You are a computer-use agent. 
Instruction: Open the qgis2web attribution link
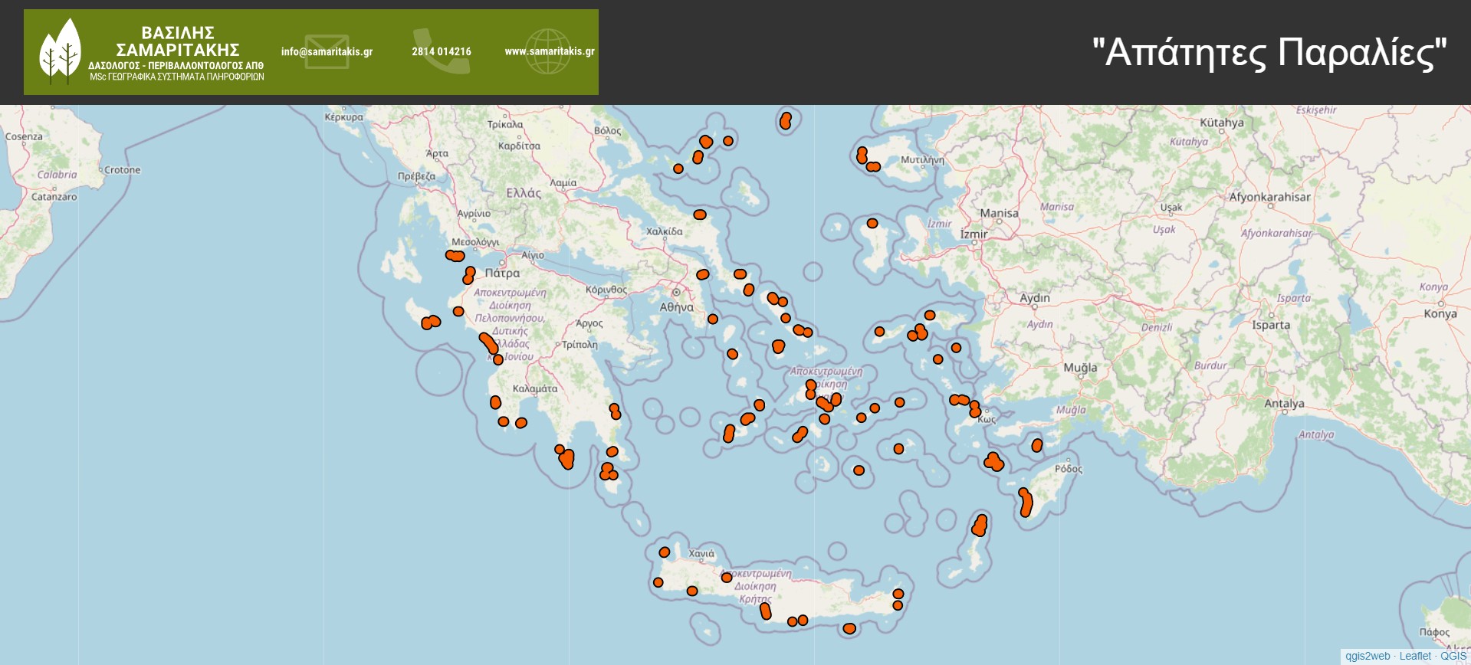[1368, 657]
